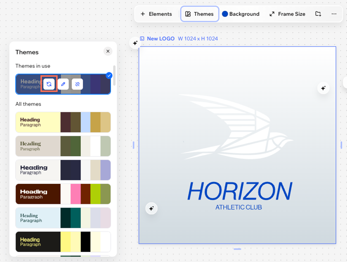Click the frame dimensions W 1024 x H 1024
Viewport: 347px width, 262px height.
(x=198, y=39)
